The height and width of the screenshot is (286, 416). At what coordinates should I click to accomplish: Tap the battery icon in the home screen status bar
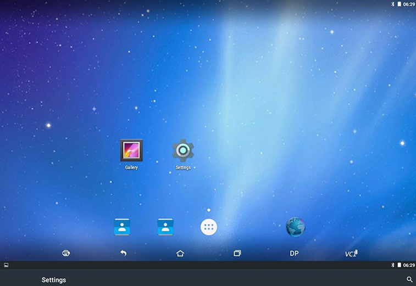click(x=399, y=4)
